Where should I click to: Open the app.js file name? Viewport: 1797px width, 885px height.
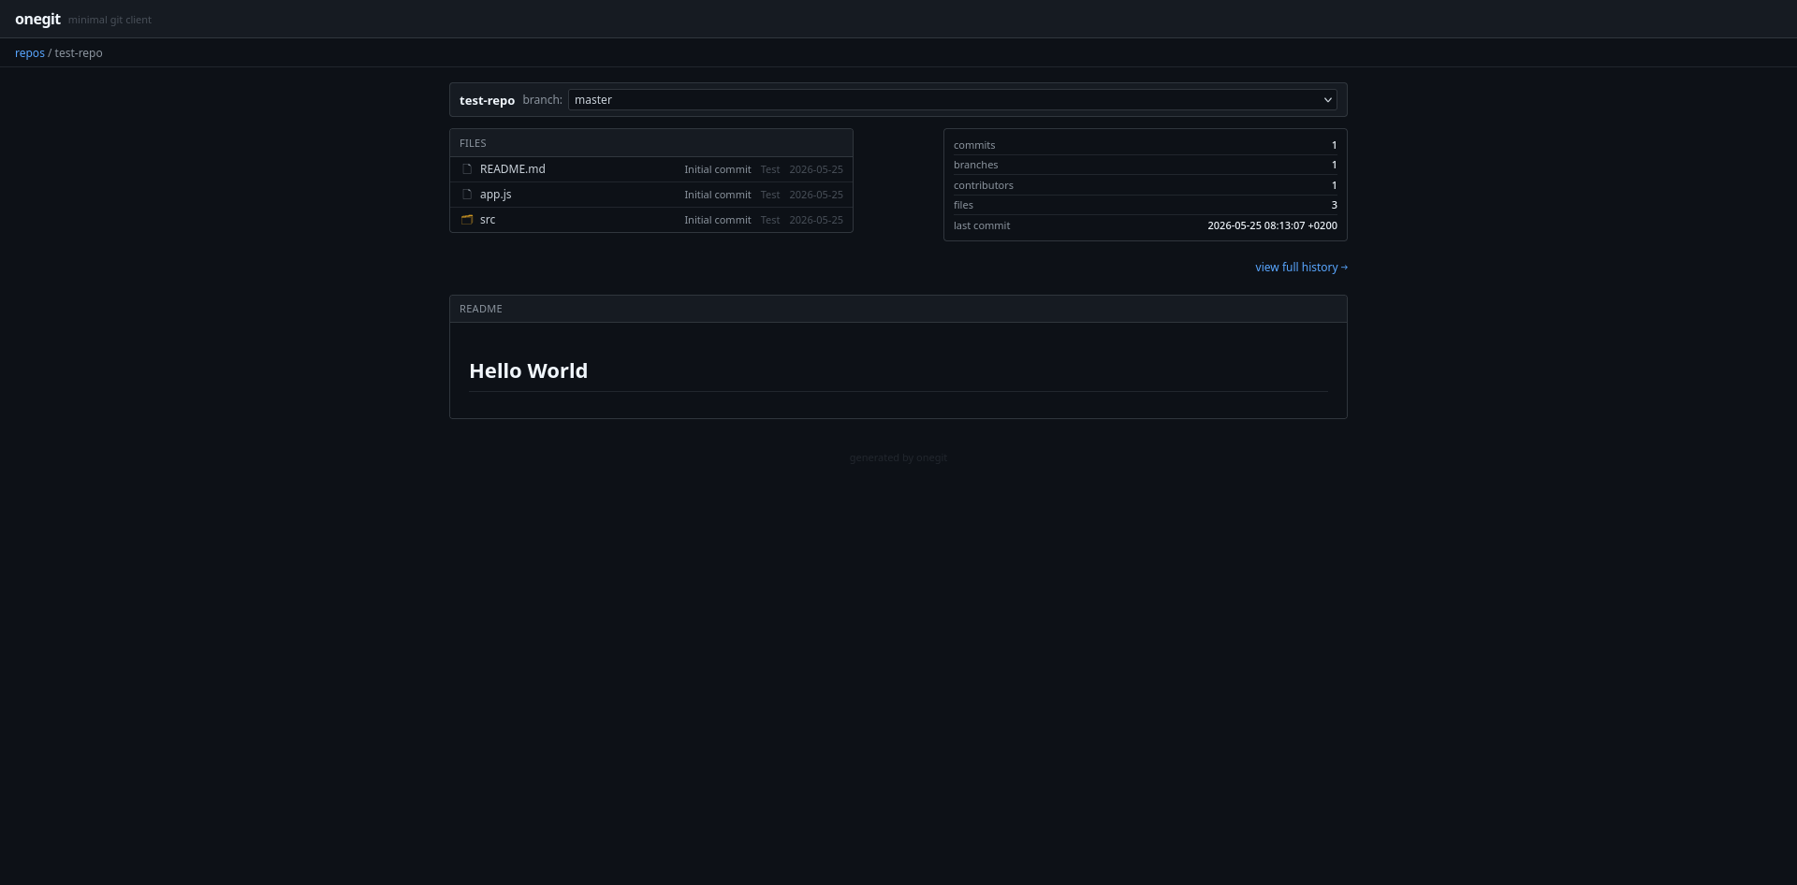coord(495,195)
